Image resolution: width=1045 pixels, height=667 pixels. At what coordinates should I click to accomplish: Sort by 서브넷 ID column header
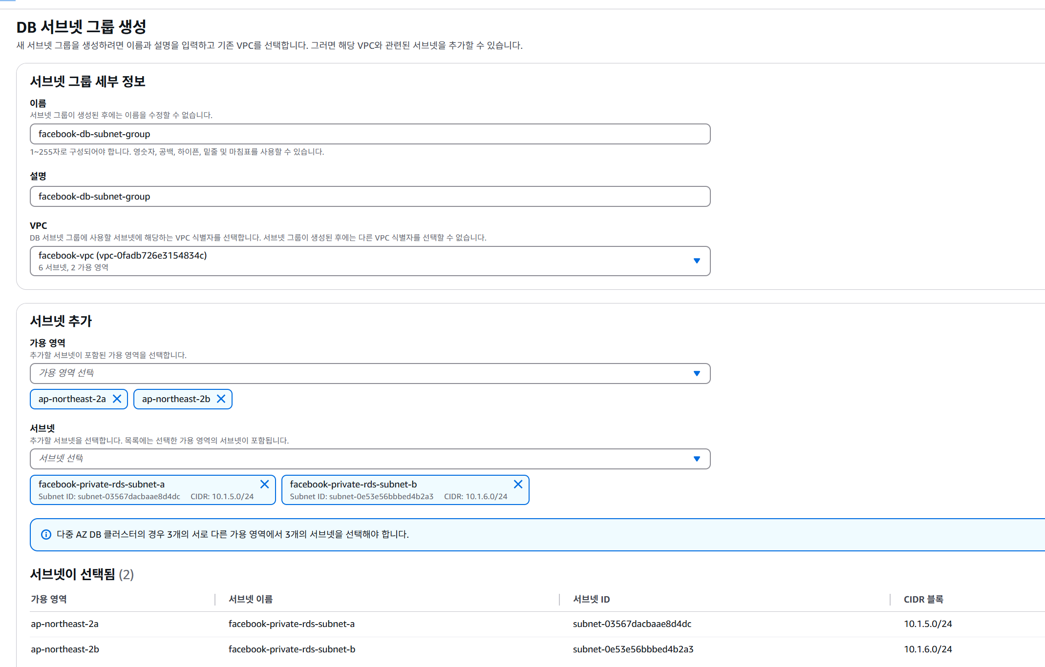pos(591,599)
